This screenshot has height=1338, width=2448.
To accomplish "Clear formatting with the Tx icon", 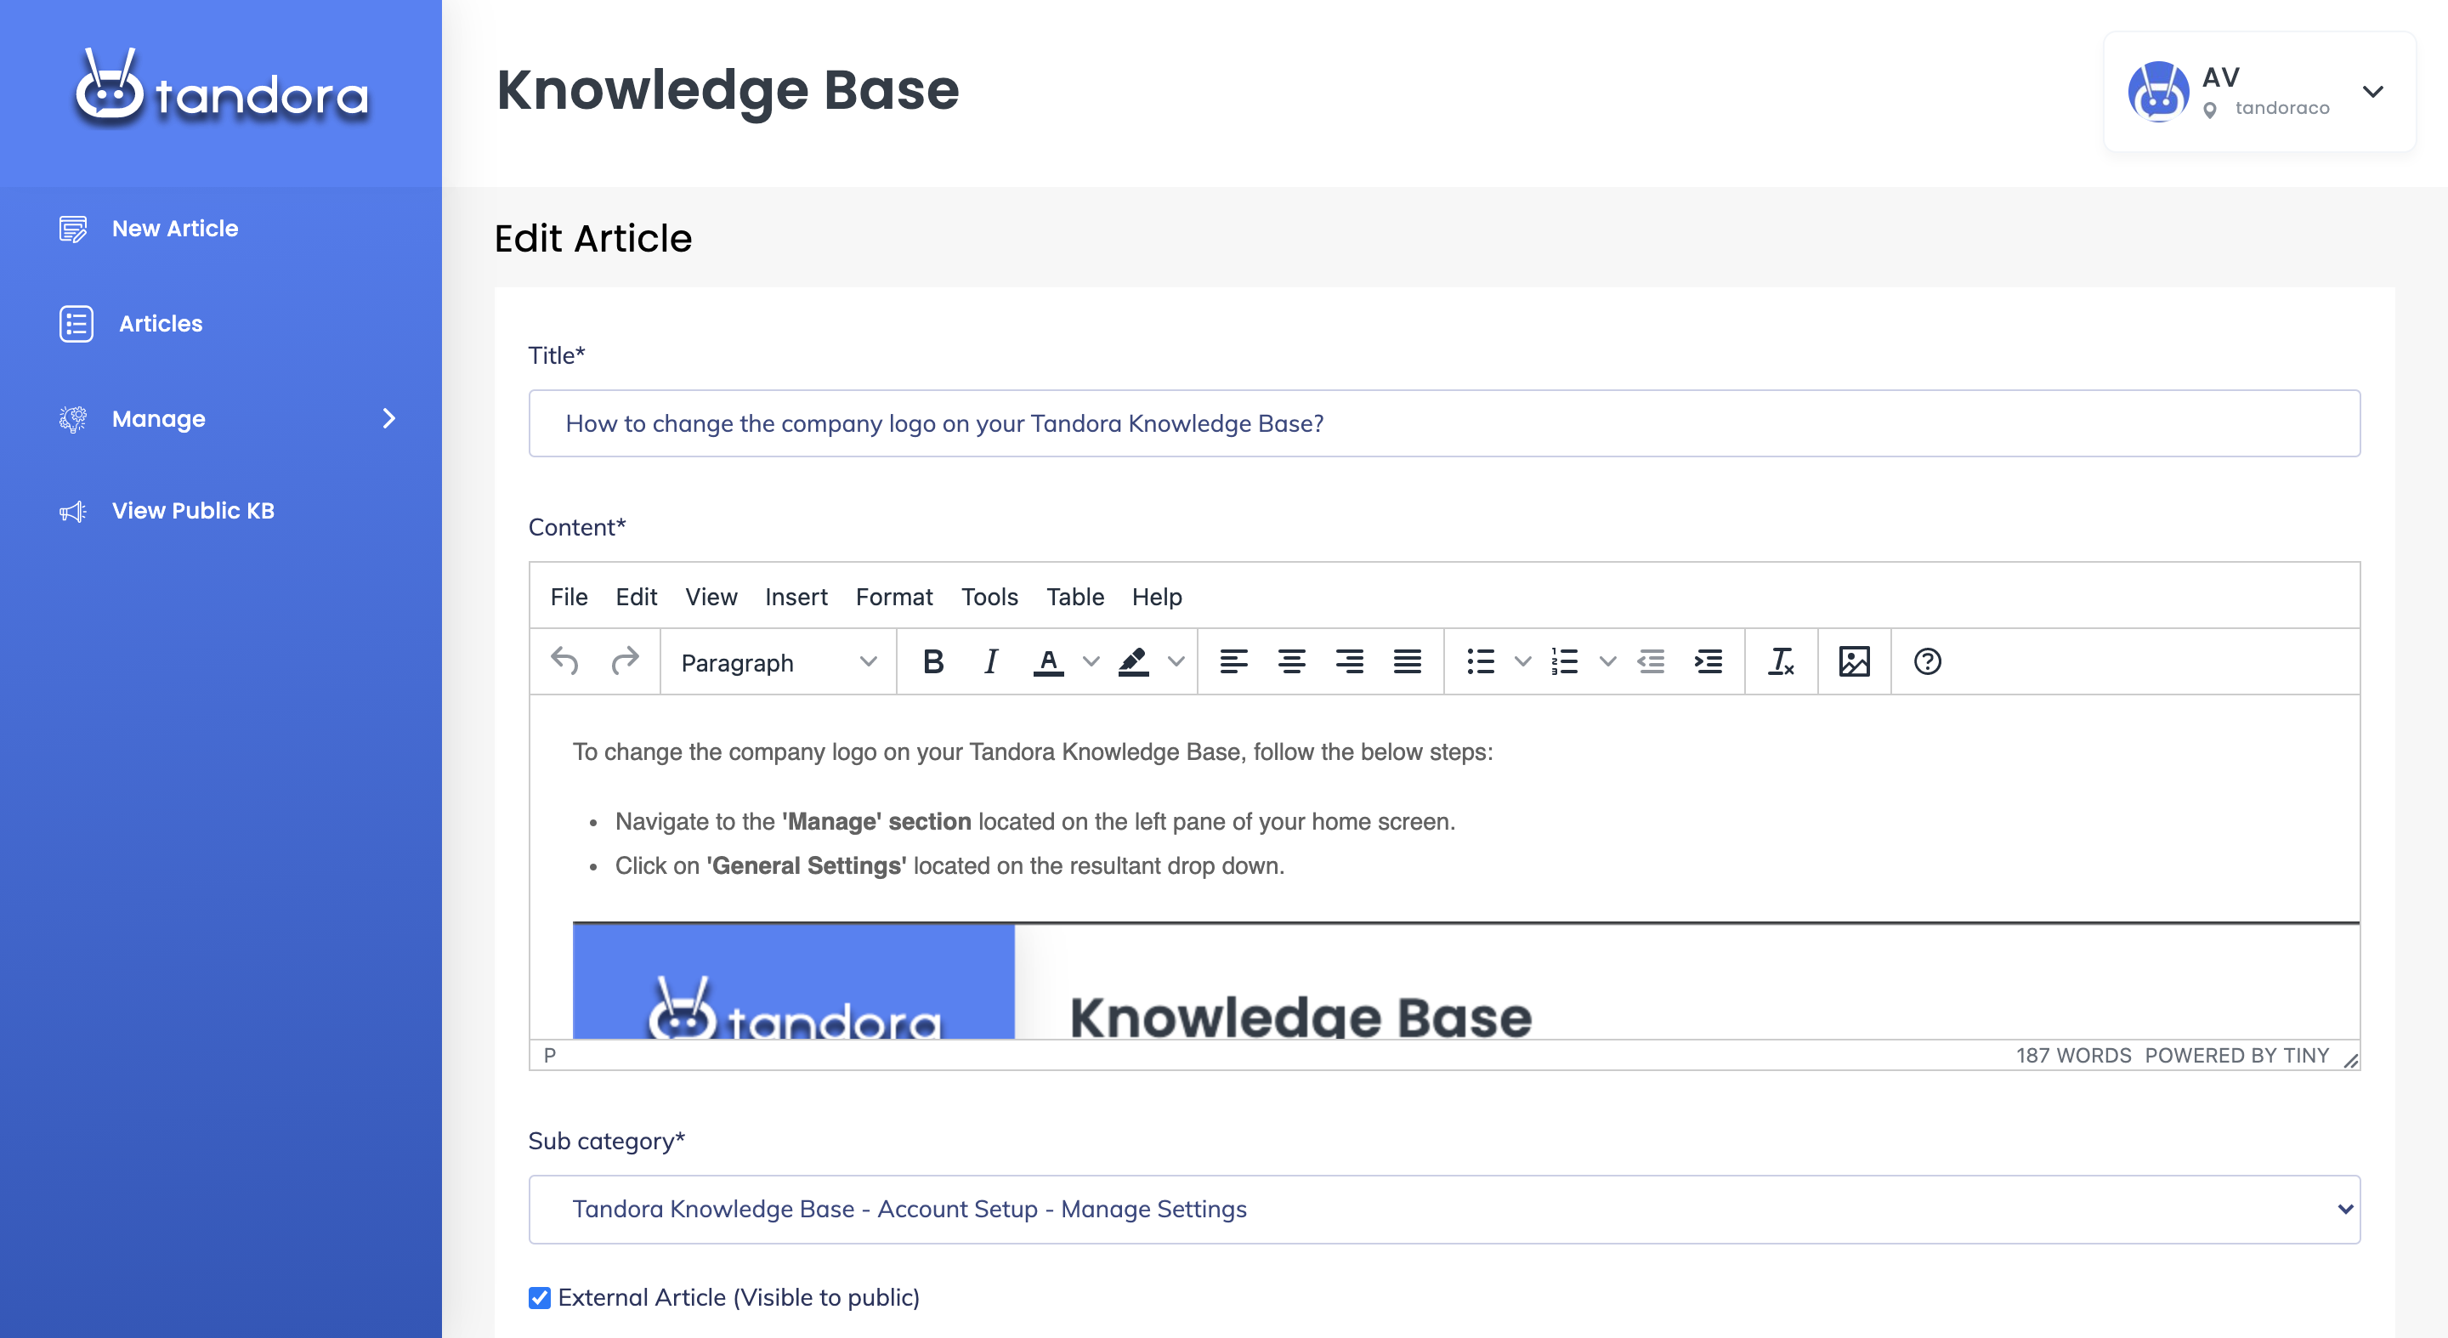I will coord(1780,661).
